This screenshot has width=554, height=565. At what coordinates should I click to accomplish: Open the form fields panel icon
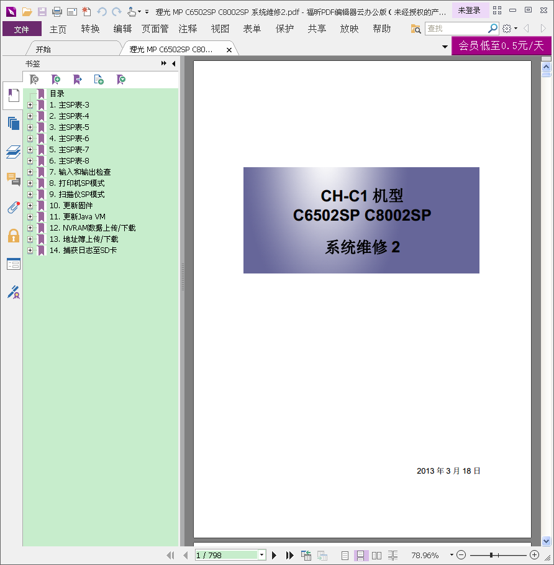tap(14, 264)
